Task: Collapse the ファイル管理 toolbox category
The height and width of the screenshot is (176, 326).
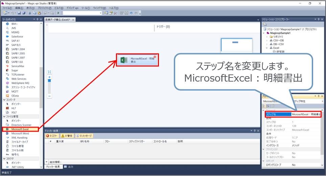Action: click(x=4, y=116)
